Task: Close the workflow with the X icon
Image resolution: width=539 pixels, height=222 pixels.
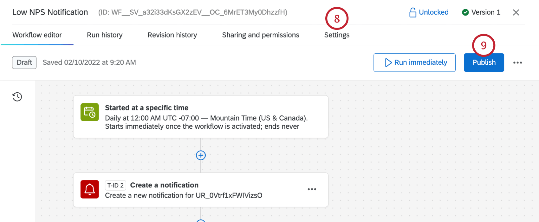Action: pos(516,12)
